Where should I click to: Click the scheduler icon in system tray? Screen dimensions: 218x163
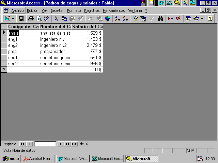tap(200, 159)
